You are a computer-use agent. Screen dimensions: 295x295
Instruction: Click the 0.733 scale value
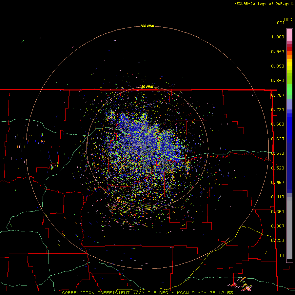[x=278, y=110]
